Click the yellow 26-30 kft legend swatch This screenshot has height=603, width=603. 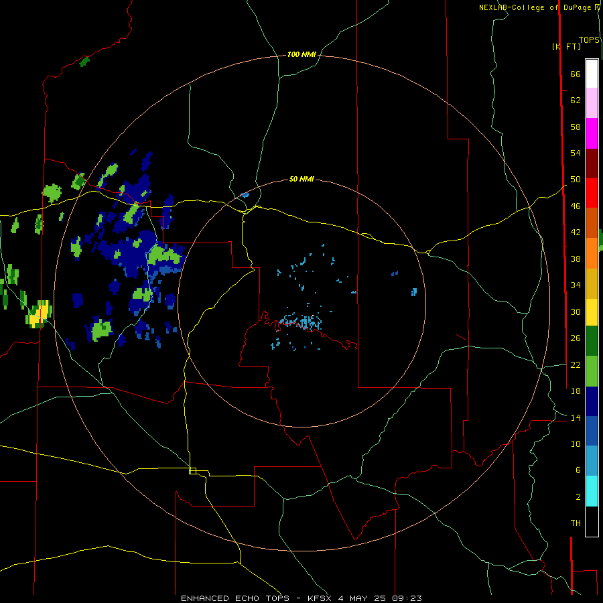point(592,312)
